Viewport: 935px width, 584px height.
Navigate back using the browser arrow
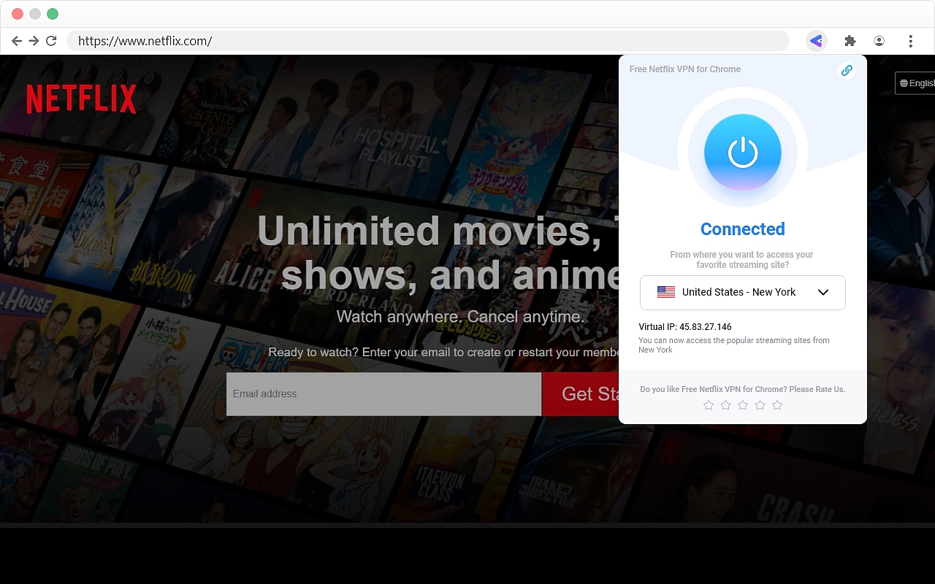[16, 41]
